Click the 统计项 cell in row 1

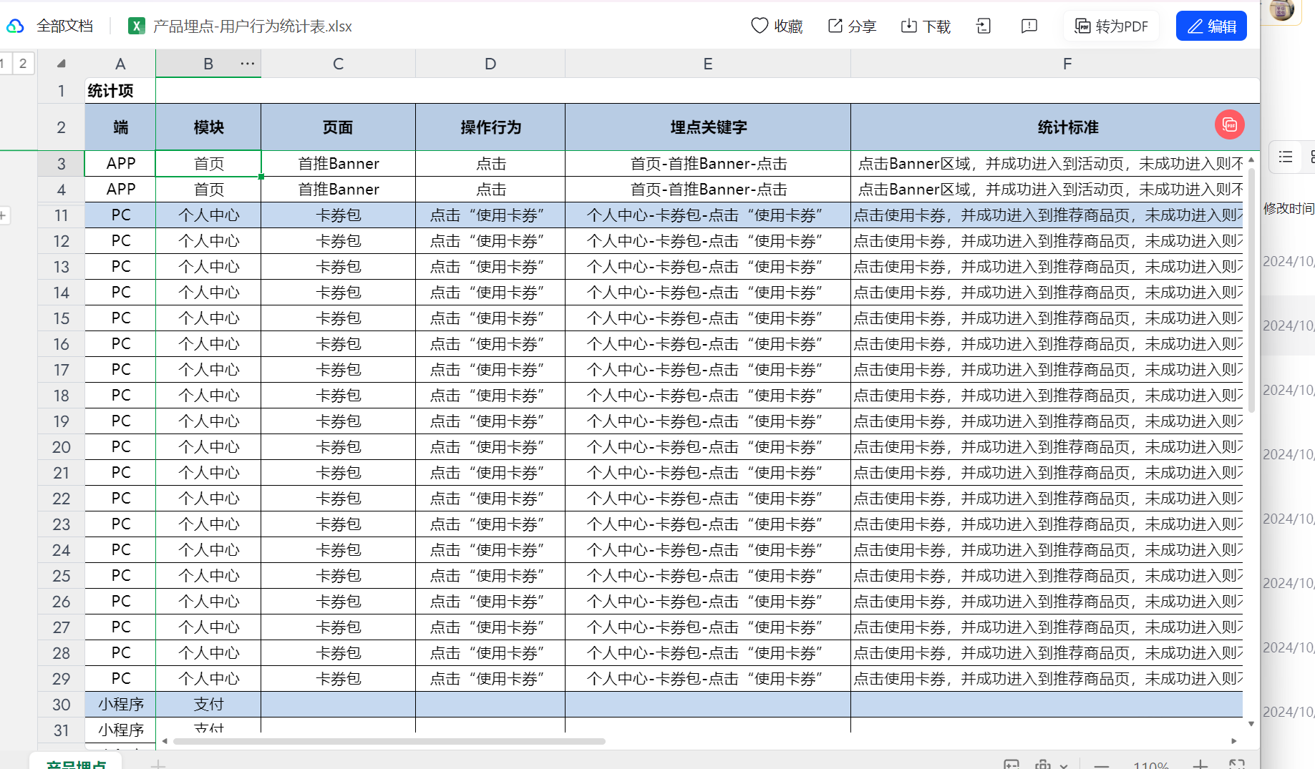pos(120,91)
